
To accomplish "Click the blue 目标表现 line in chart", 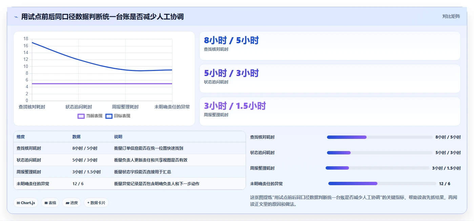I will (79, 59).
